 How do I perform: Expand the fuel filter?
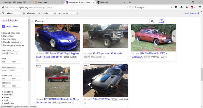point(5,100)
